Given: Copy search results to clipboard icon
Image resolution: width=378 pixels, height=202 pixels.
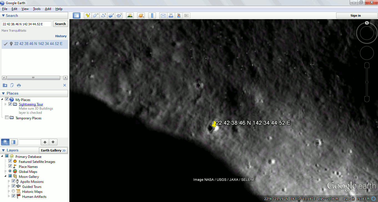Looking at the screenshot, I should coord(12,85).
